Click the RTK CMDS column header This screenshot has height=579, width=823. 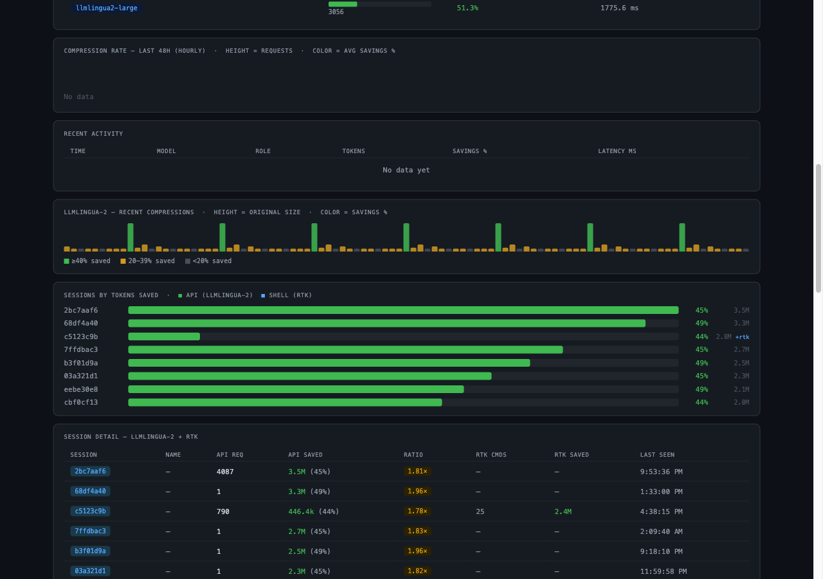pos(491,455)
